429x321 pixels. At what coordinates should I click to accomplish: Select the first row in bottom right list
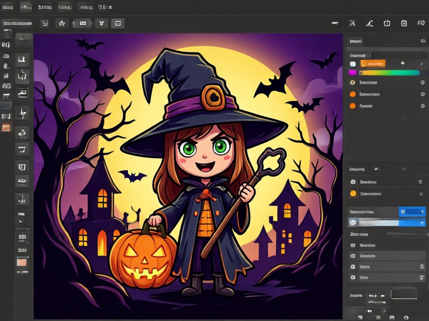386,245
